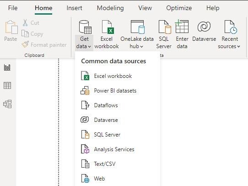
Task: Click the Power BI datasets icon
Action: point(85,91)
